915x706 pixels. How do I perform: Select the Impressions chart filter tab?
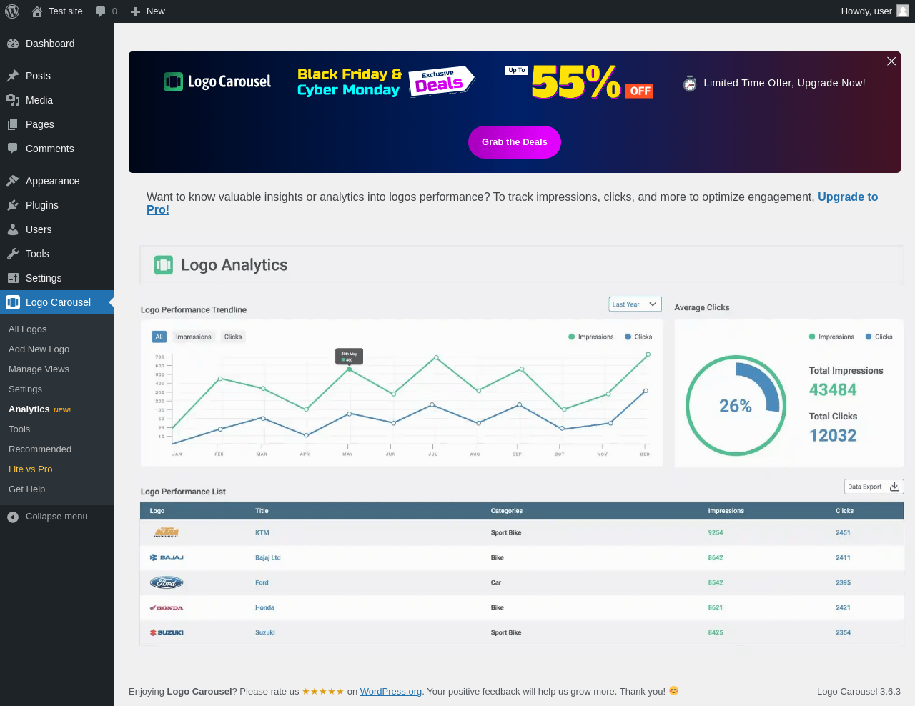(194, 337)
